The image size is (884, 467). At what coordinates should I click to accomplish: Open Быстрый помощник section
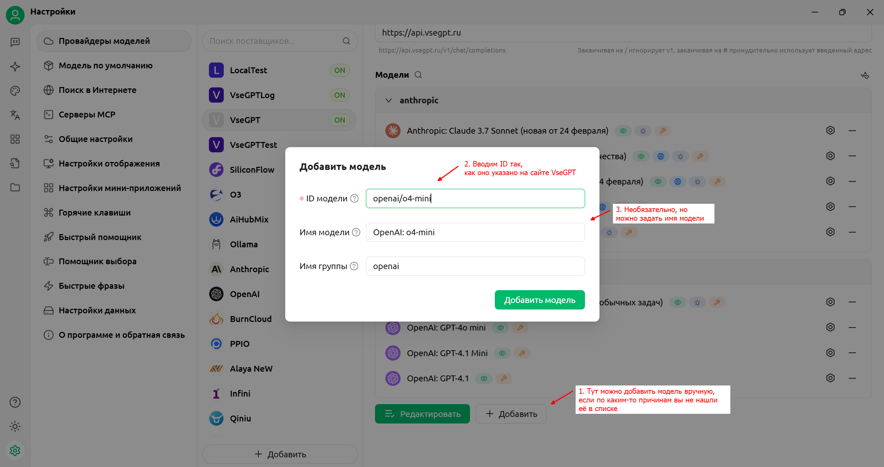tap(114, 237)
